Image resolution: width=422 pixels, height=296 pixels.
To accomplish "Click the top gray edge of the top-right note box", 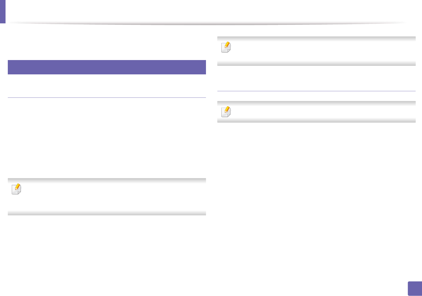I will point(316,38).
